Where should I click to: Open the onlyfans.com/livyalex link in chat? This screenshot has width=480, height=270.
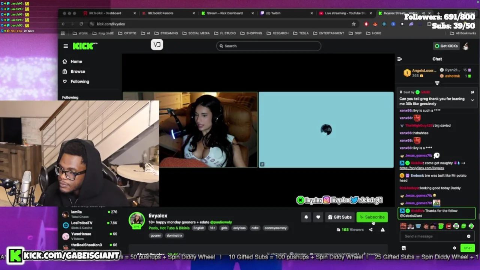422,168
